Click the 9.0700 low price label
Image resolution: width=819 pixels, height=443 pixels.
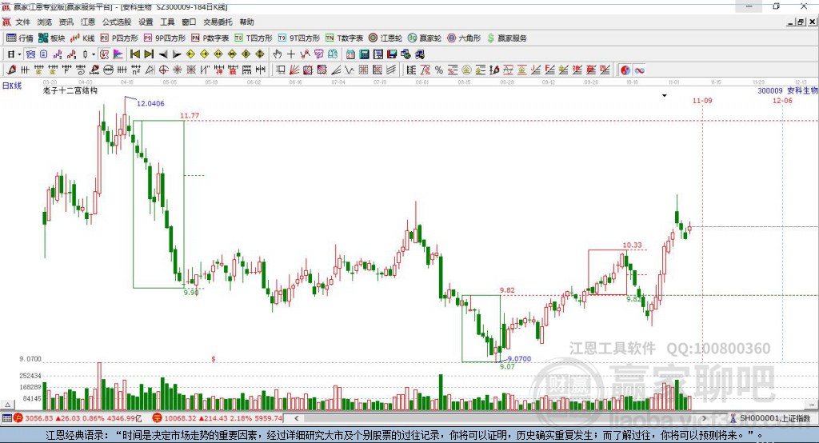(x=519, y=359)
